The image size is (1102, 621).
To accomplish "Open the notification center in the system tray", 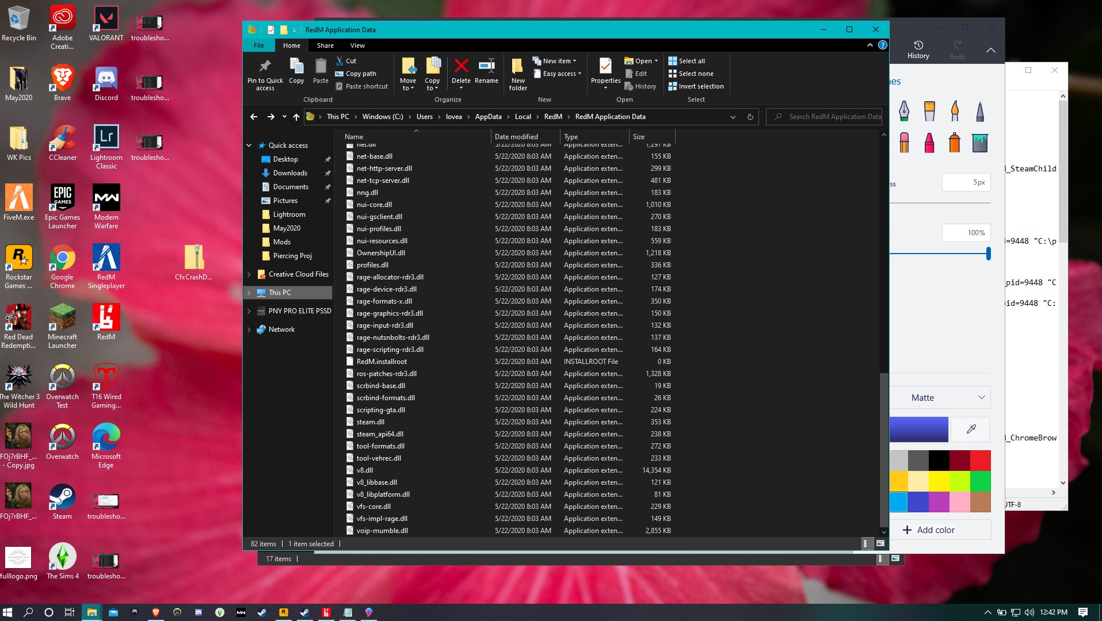I will pos(1083,612).
